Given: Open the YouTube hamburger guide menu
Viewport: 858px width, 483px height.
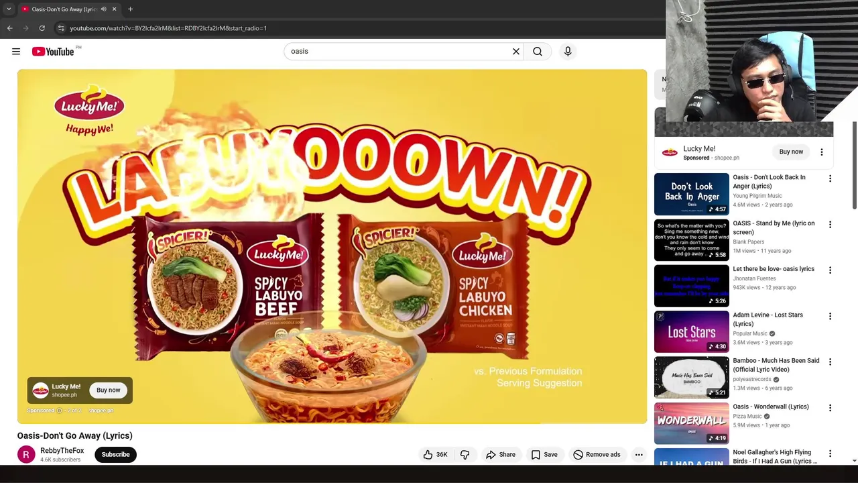Looking at the screenshot, I should pos(16,52).
